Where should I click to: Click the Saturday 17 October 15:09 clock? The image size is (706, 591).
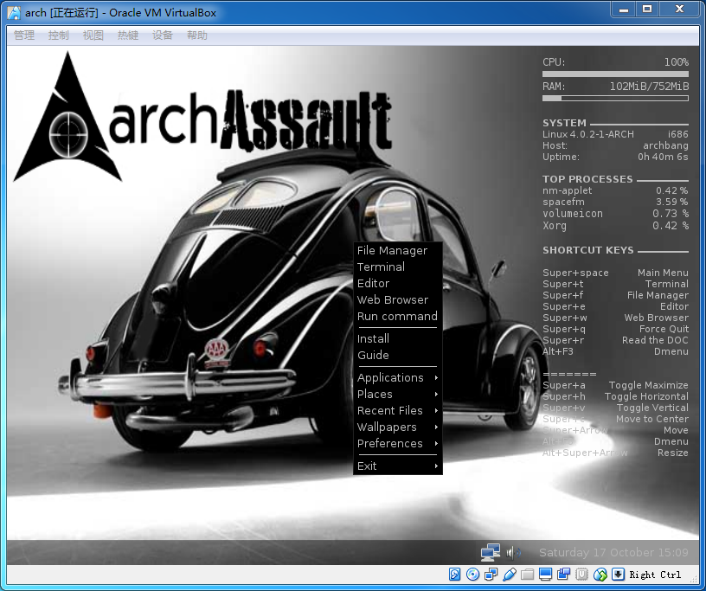point(613,553)
